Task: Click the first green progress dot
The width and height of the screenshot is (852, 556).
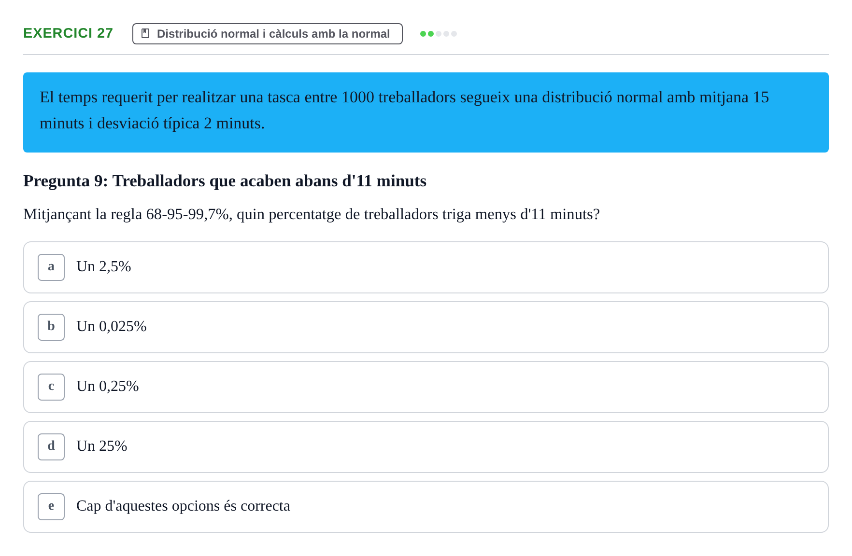Action: click(x=423, y=34)
